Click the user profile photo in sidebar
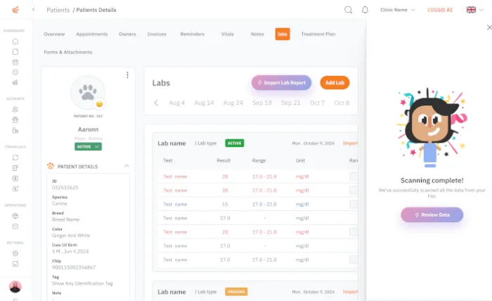492x301 pixels. 15,286
